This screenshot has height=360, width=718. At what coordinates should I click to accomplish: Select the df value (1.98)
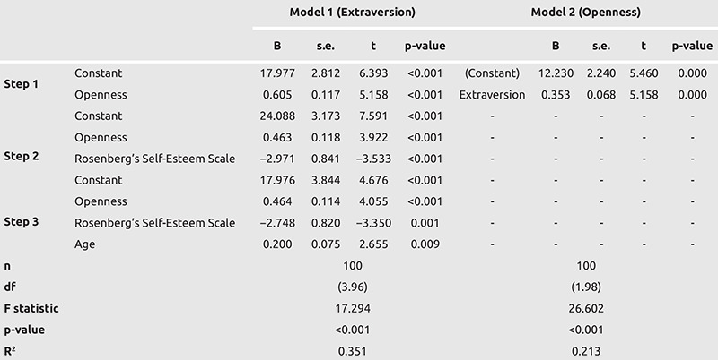(x=586, y=287)
